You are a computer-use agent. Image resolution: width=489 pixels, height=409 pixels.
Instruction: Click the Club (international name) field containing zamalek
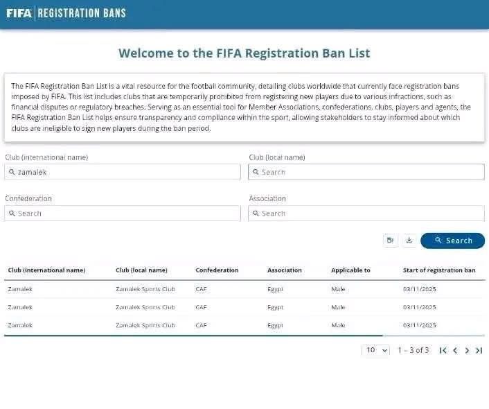click(125, 172)
